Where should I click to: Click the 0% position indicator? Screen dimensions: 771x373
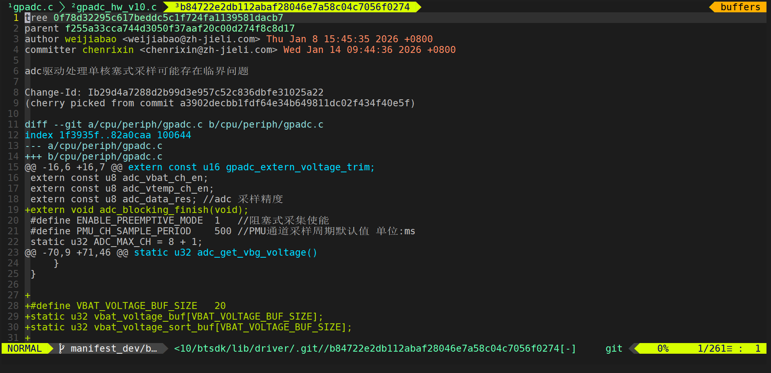coord(663,348)
